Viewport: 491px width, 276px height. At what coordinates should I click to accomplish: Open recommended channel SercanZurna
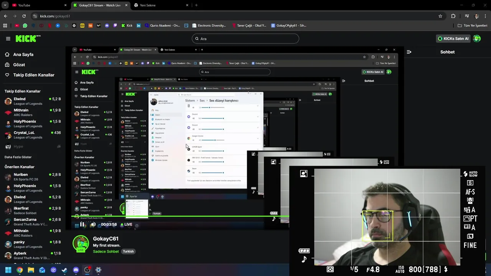[x=33, y=222]
